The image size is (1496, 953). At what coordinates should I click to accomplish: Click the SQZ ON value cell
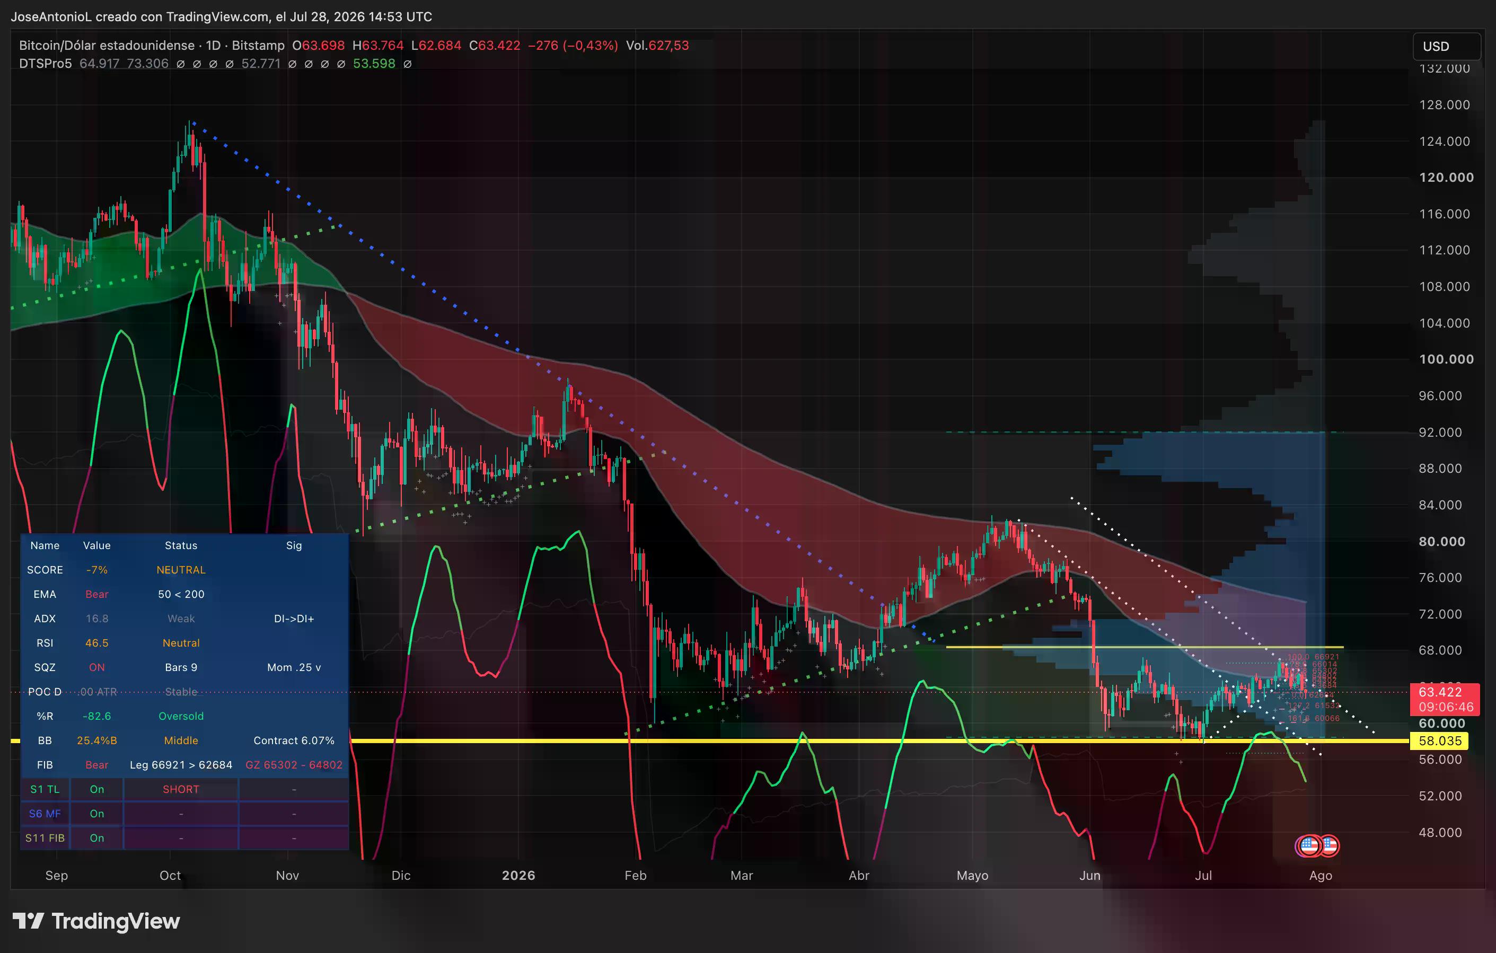tap(97, 667)
